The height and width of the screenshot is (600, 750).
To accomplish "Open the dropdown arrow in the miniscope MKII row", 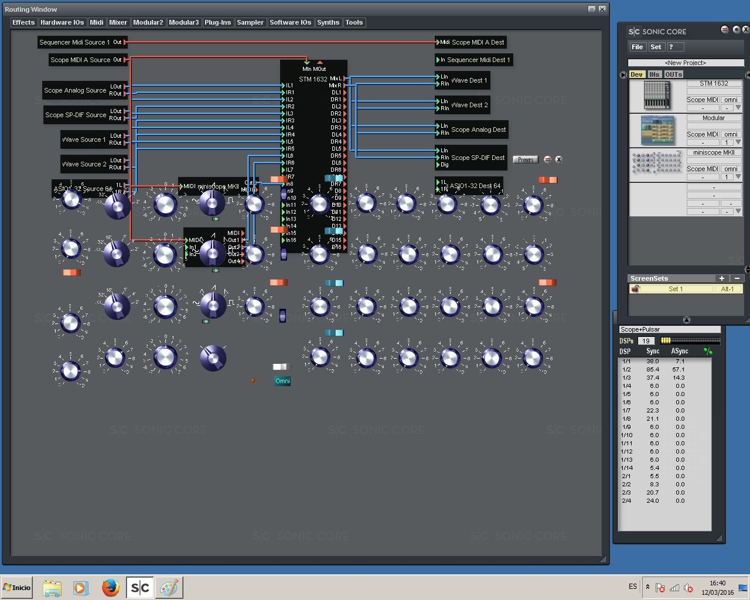I will tap(738, 177).
